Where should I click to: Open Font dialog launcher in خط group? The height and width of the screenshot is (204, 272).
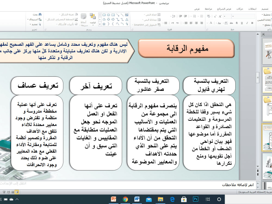207,29
